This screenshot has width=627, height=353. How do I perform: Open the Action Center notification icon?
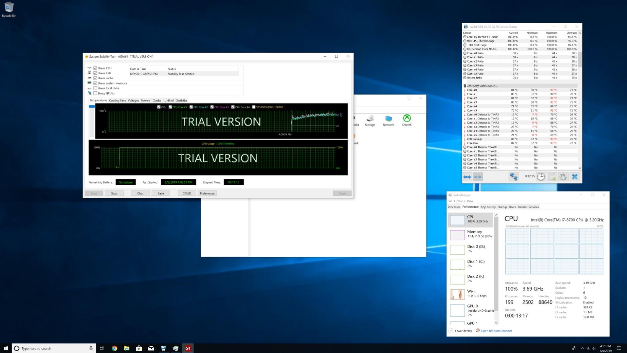point(619,348)
